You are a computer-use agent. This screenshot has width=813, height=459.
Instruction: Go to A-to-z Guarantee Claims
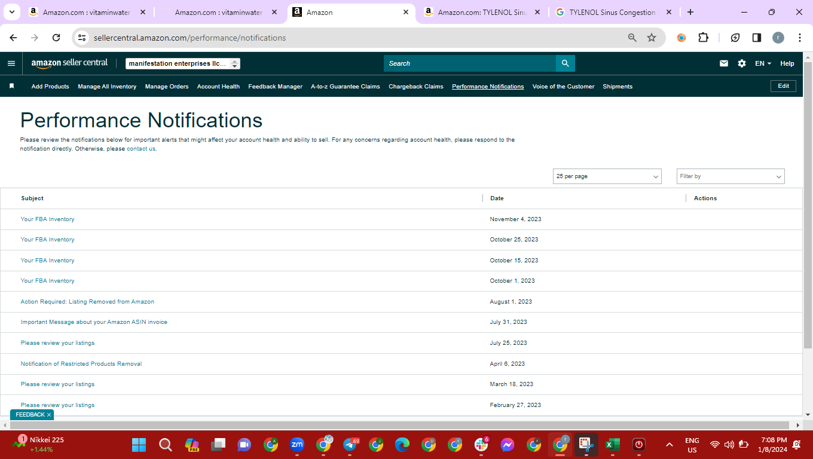(346, 87)
